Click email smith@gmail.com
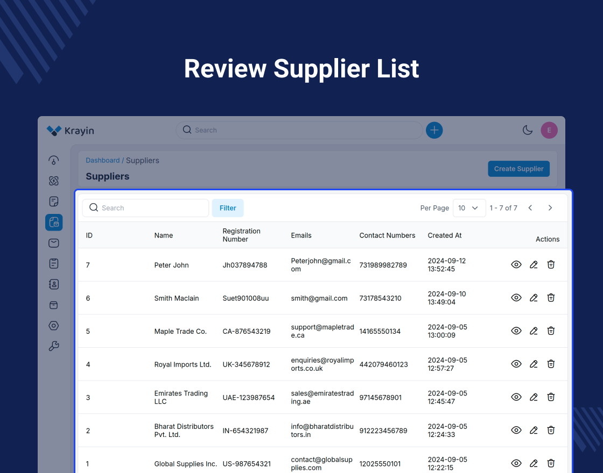The image size is (603, 473). tap(319, 298)
